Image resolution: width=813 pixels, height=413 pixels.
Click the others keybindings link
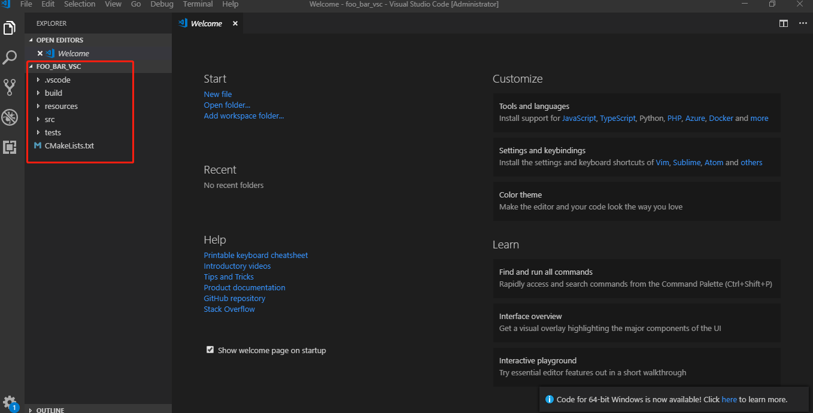(751, 162)
